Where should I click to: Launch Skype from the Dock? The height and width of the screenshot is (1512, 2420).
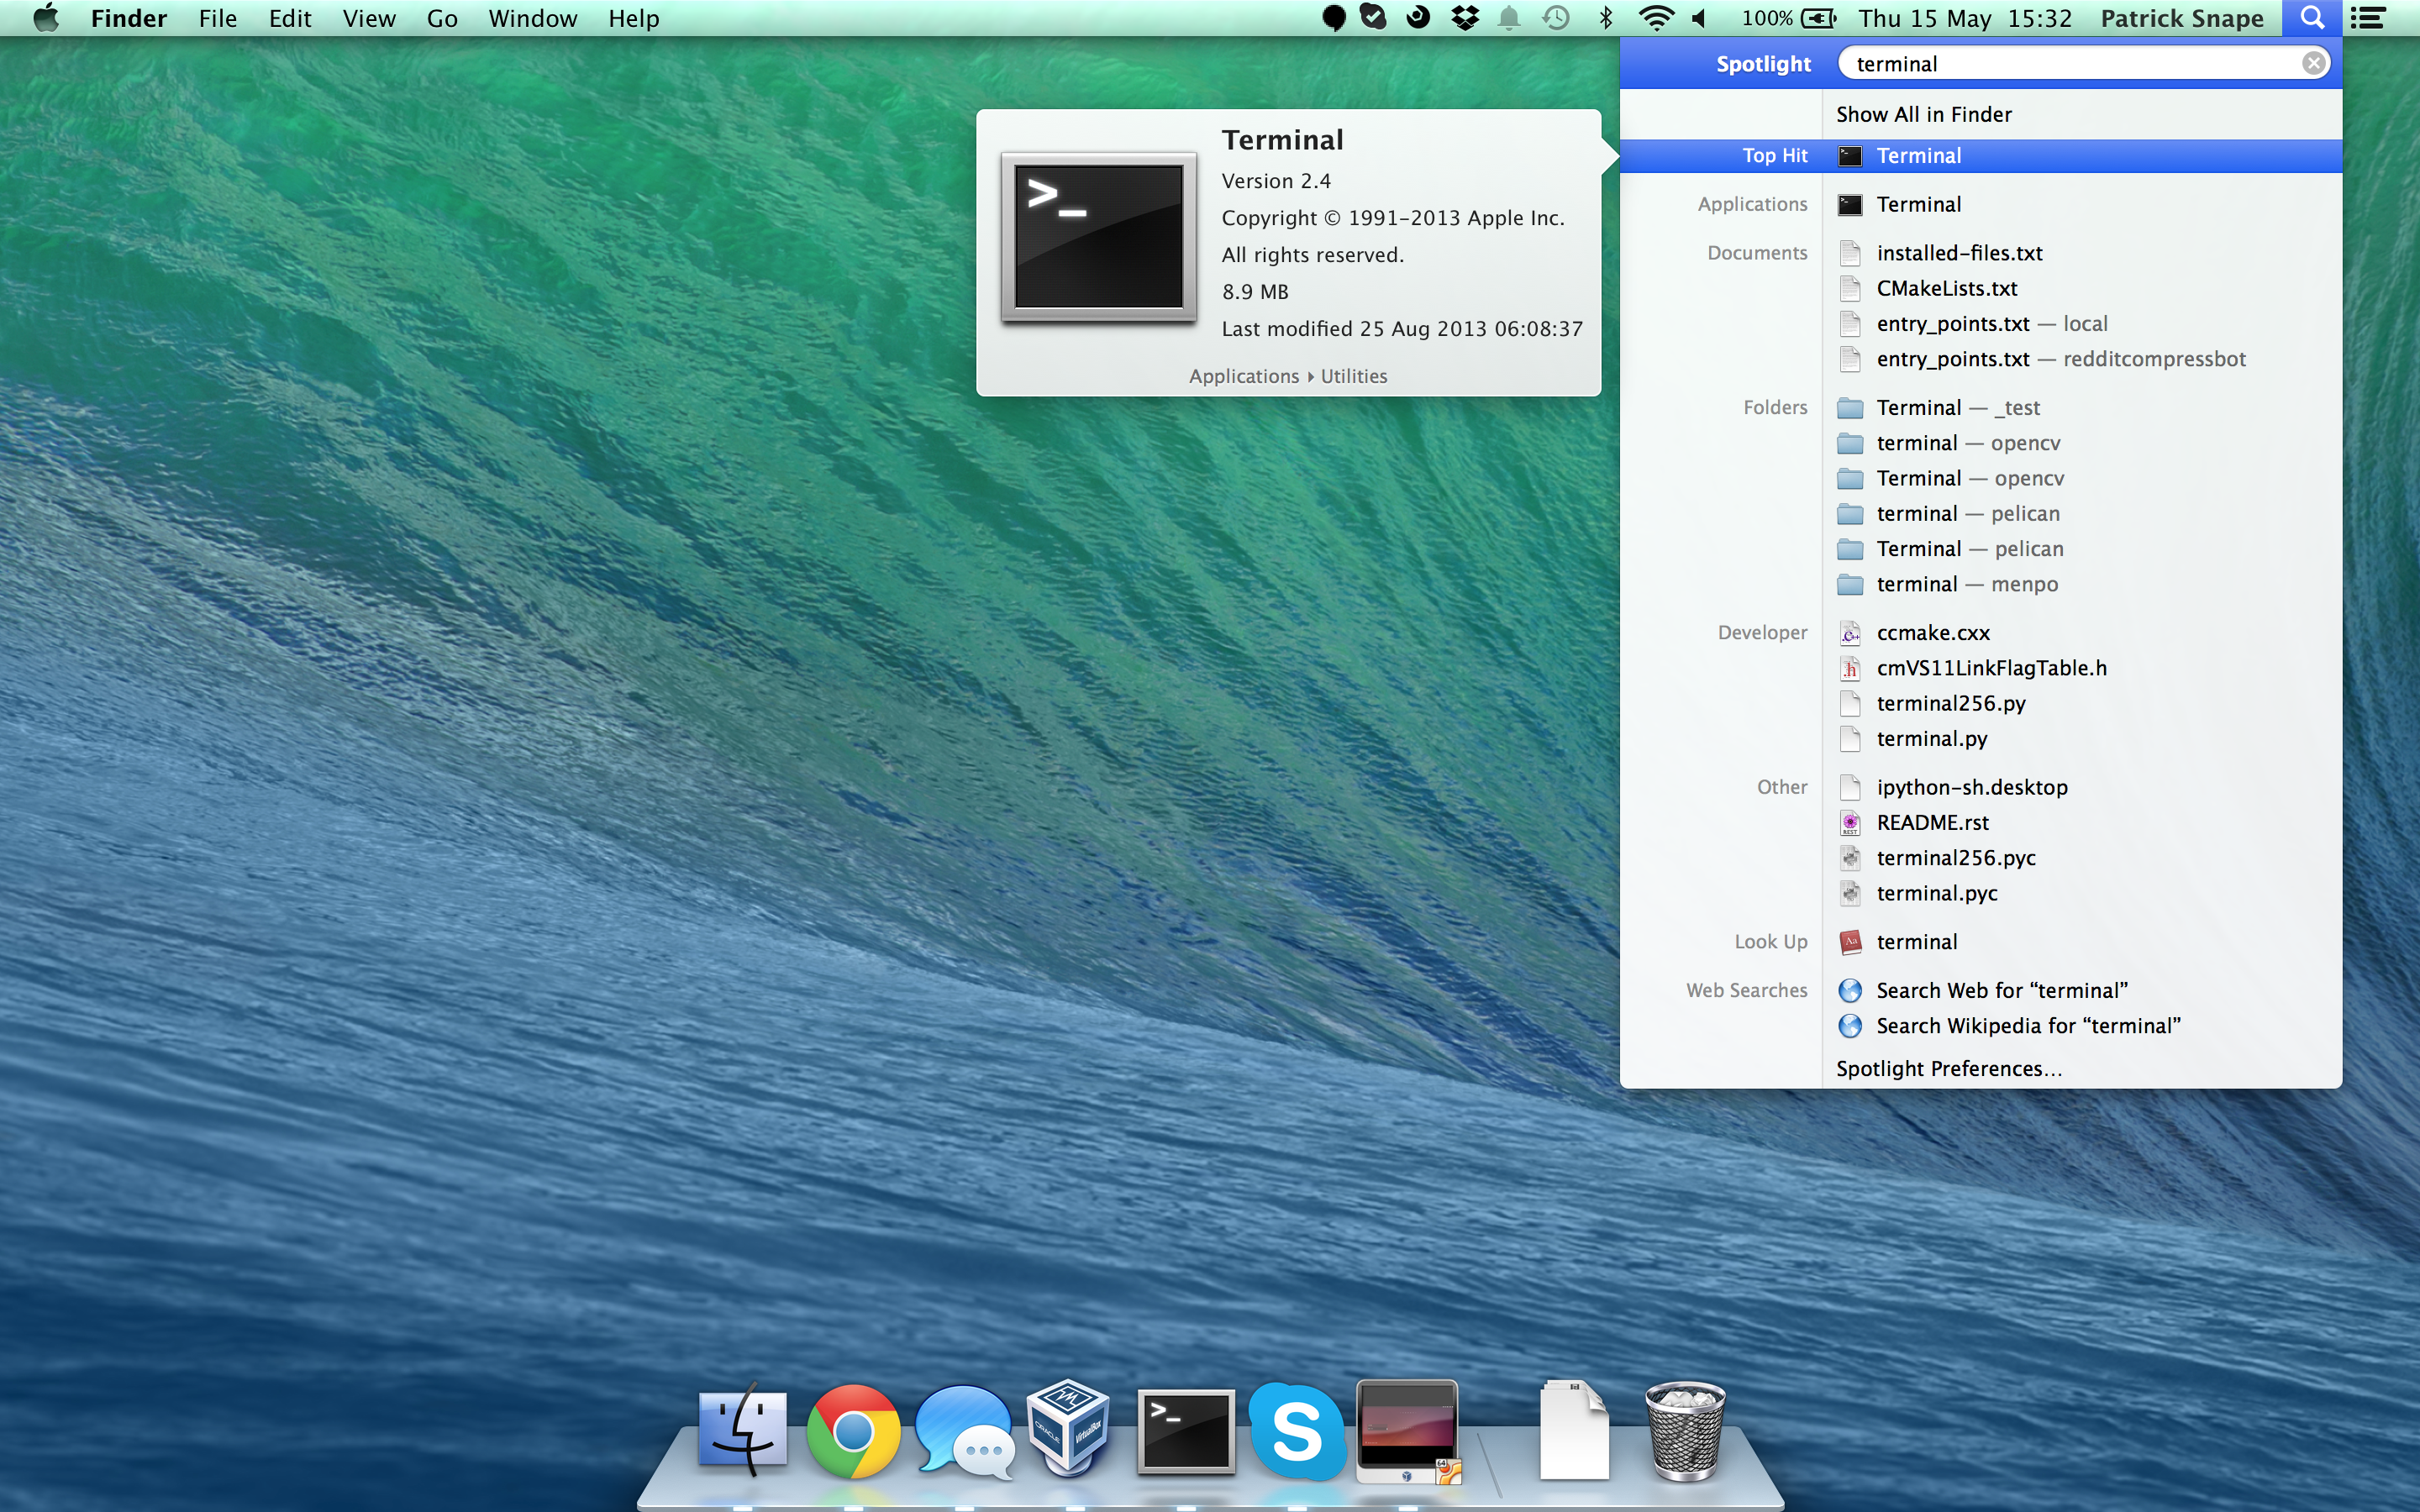click(1296, 1431)
